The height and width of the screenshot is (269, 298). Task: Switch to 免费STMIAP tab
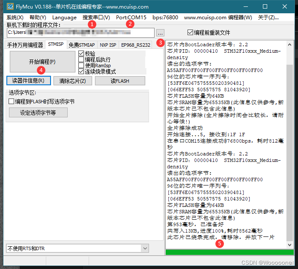(x=82, y=45)
